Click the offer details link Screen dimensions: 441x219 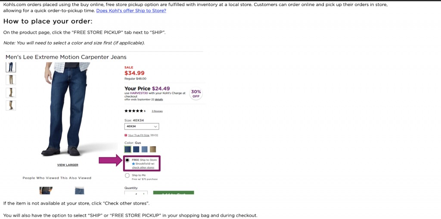click(x=159, y=99)
